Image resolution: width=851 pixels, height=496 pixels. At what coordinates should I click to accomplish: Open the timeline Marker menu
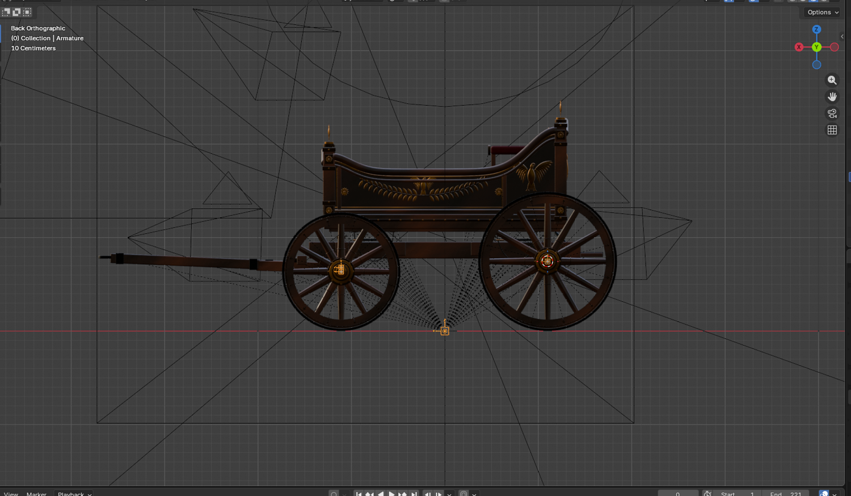(36, 493)
